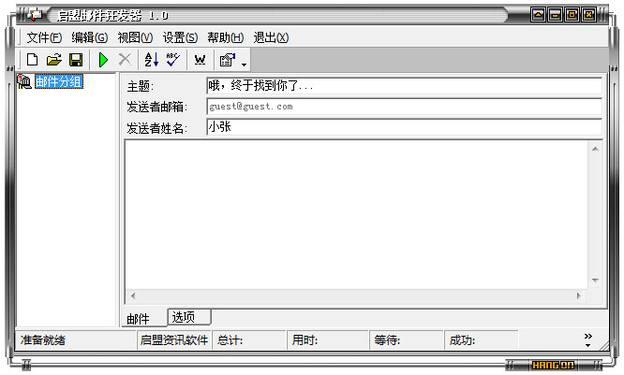The width and height of the screenshot is (624, 375).
Task: Select the 邮件分组 tree node
Action: 59,82
